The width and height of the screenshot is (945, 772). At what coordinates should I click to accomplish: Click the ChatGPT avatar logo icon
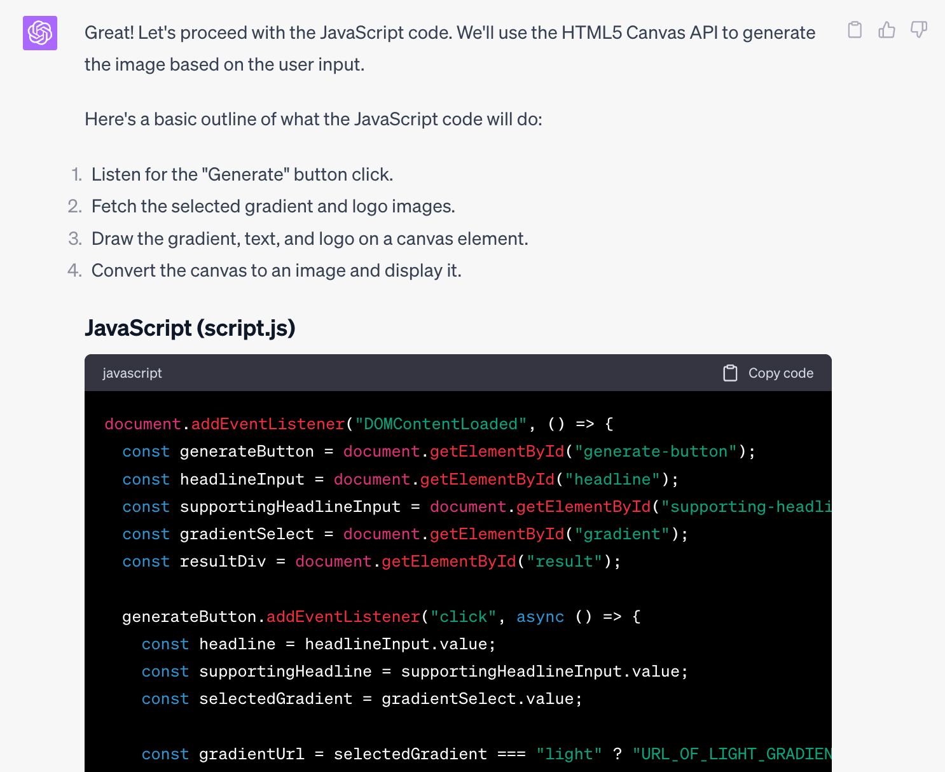40,33
